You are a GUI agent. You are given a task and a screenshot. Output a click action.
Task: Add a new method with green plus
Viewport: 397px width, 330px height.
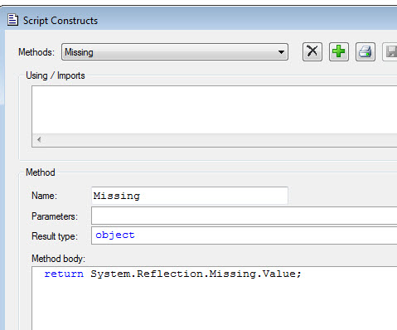click(x=339, y=51)
